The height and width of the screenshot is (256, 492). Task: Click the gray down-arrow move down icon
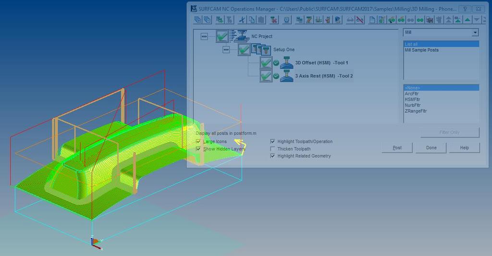click(477, 20)
